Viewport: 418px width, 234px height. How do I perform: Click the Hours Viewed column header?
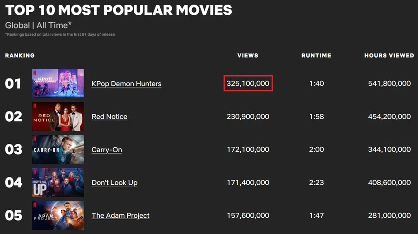pyautogui.click(x=389, y=55)
